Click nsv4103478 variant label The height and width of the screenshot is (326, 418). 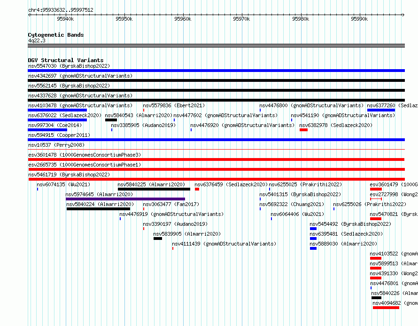pyautogui.click(x=80, y=105)
